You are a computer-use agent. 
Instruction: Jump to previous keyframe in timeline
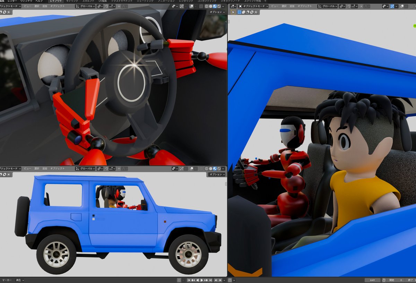(193, 280)
